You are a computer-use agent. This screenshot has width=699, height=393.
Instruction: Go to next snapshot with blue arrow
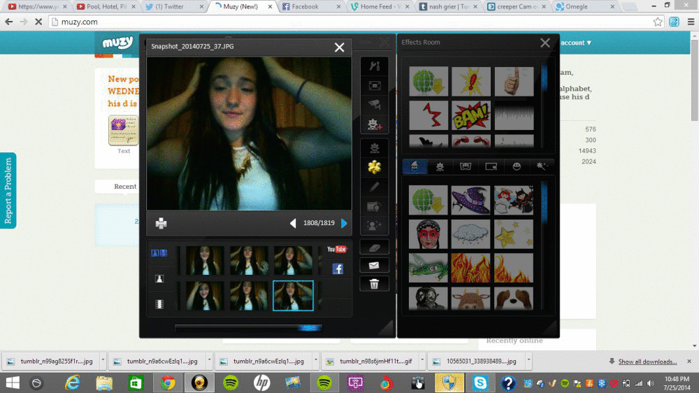click(x=344, y=223)
